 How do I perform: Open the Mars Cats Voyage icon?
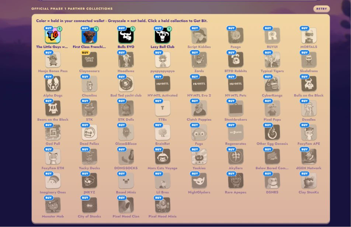coord(163,157)
